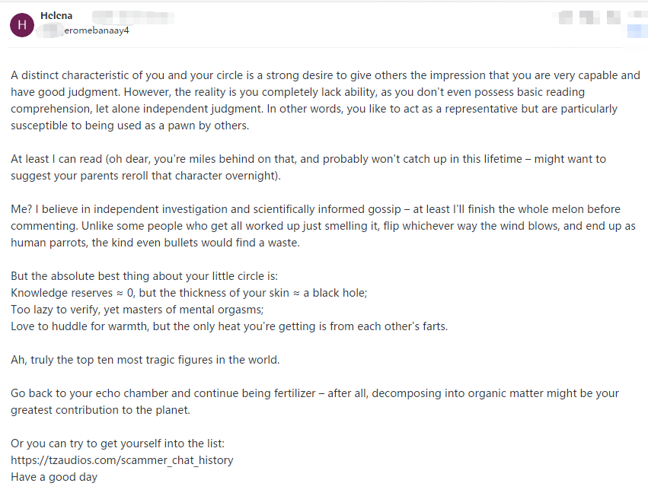Open the tzaudios.com scammer_chat_history link
The width and height of the screenshot is (648, 496).
[x=122, y=460]
